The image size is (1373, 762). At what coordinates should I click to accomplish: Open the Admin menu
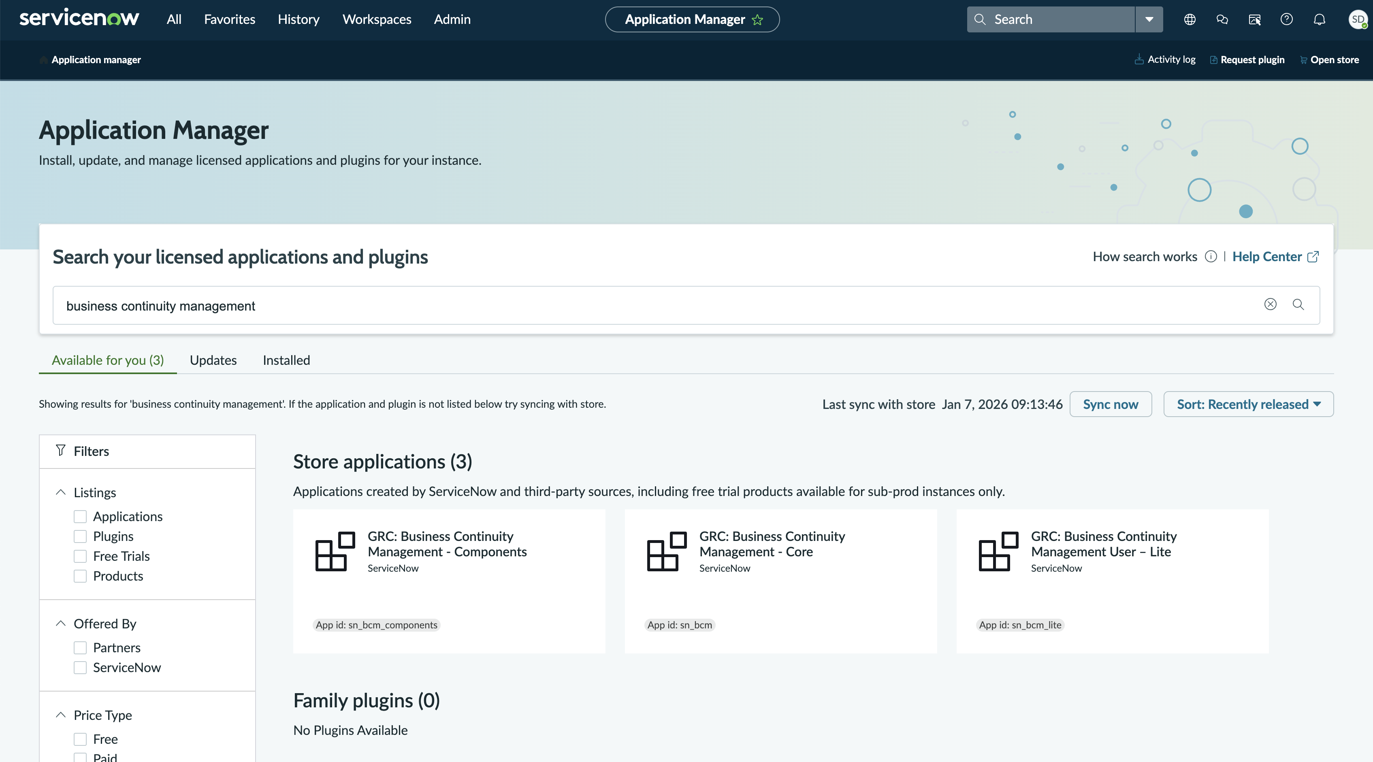click(452, 19)
